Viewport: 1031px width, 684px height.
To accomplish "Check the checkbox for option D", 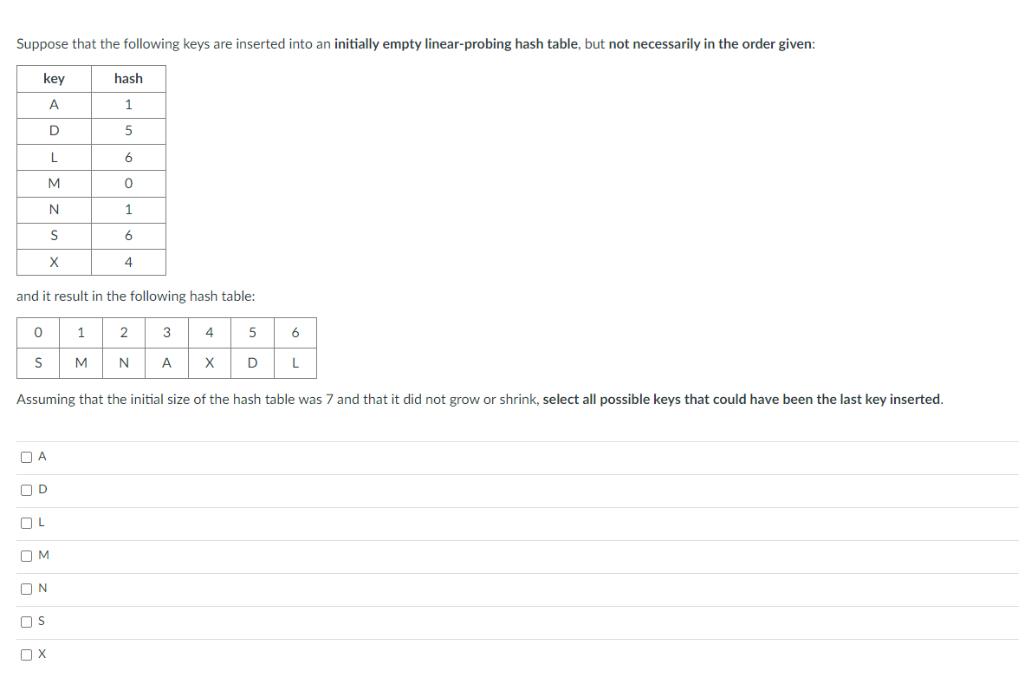I will coord(26,489).
